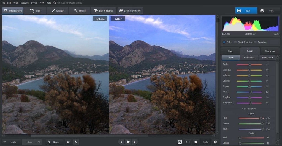Click the fit to screen icon

(180, 142)
